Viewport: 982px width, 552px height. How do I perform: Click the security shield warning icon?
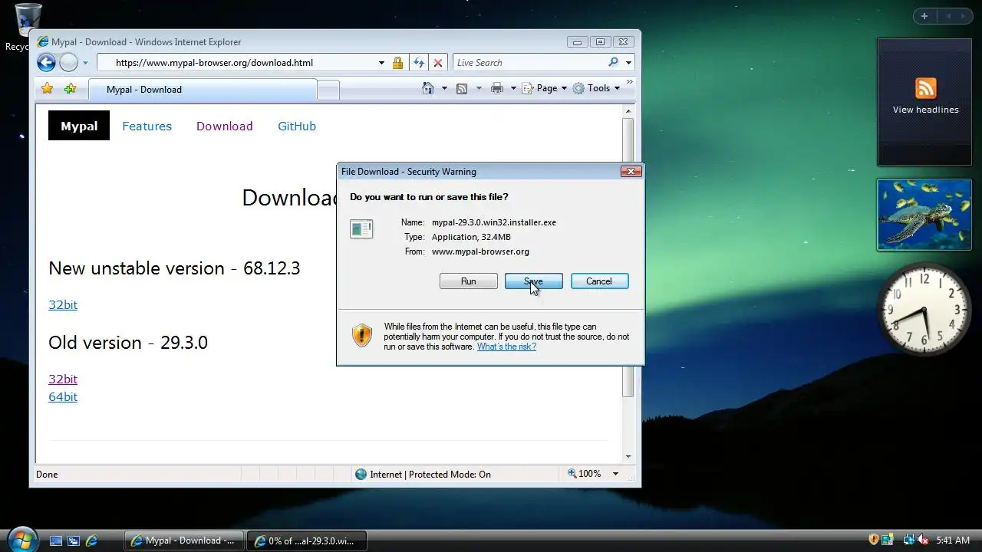tap(362, 335)
